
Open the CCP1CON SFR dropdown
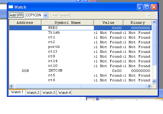coord(45,15)
